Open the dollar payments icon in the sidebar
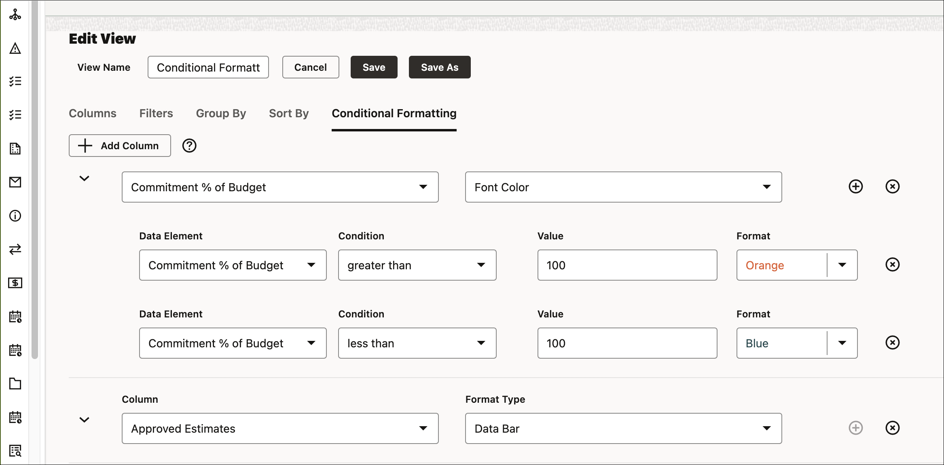Viewport: 944px width, 465px height. coord(15,283)
